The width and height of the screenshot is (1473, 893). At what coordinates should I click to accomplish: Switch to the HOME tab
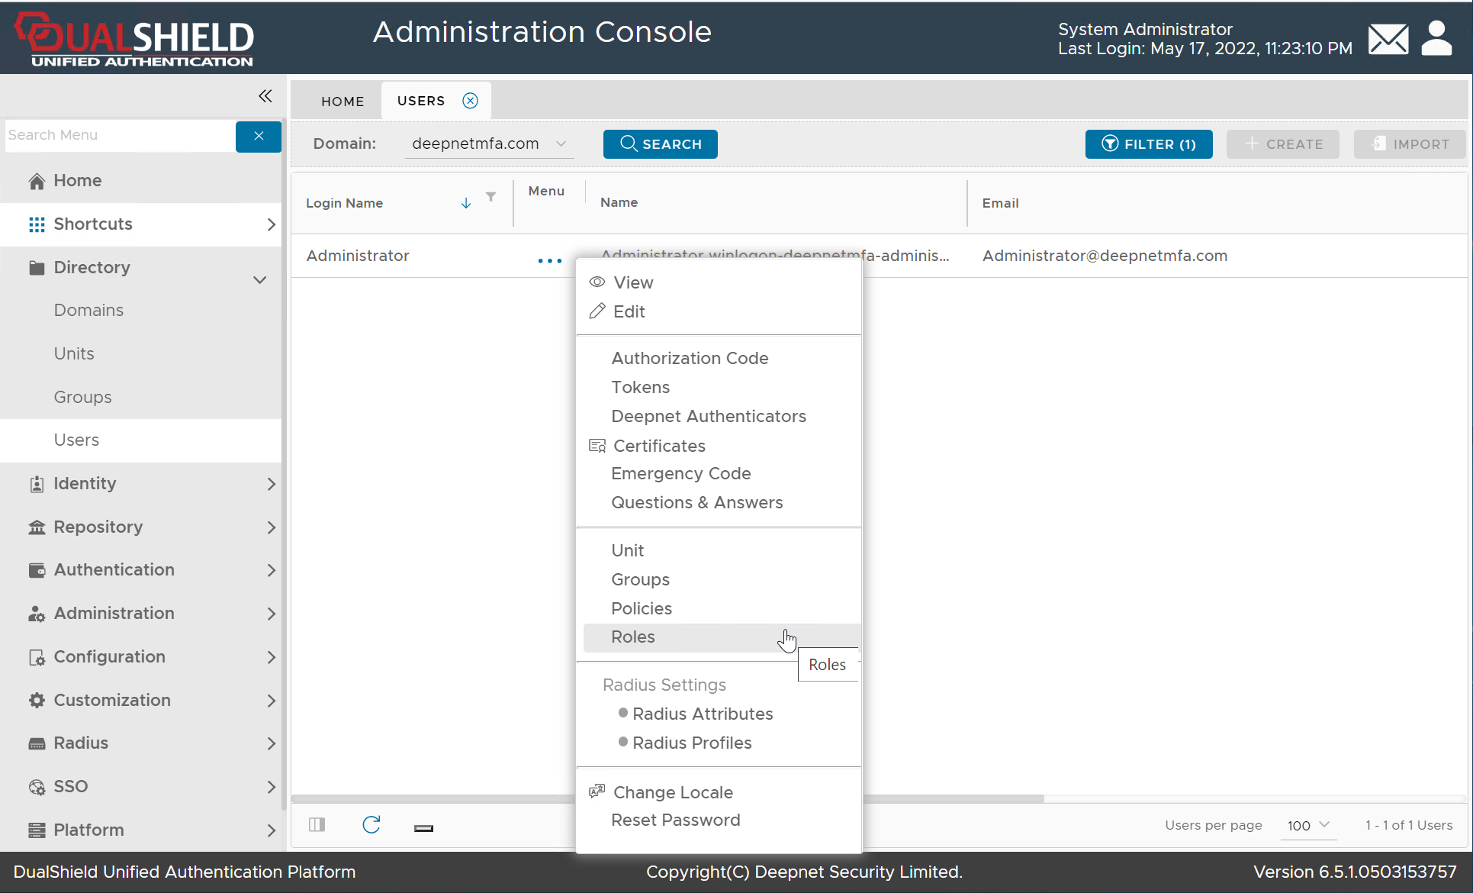pos(343,102)
